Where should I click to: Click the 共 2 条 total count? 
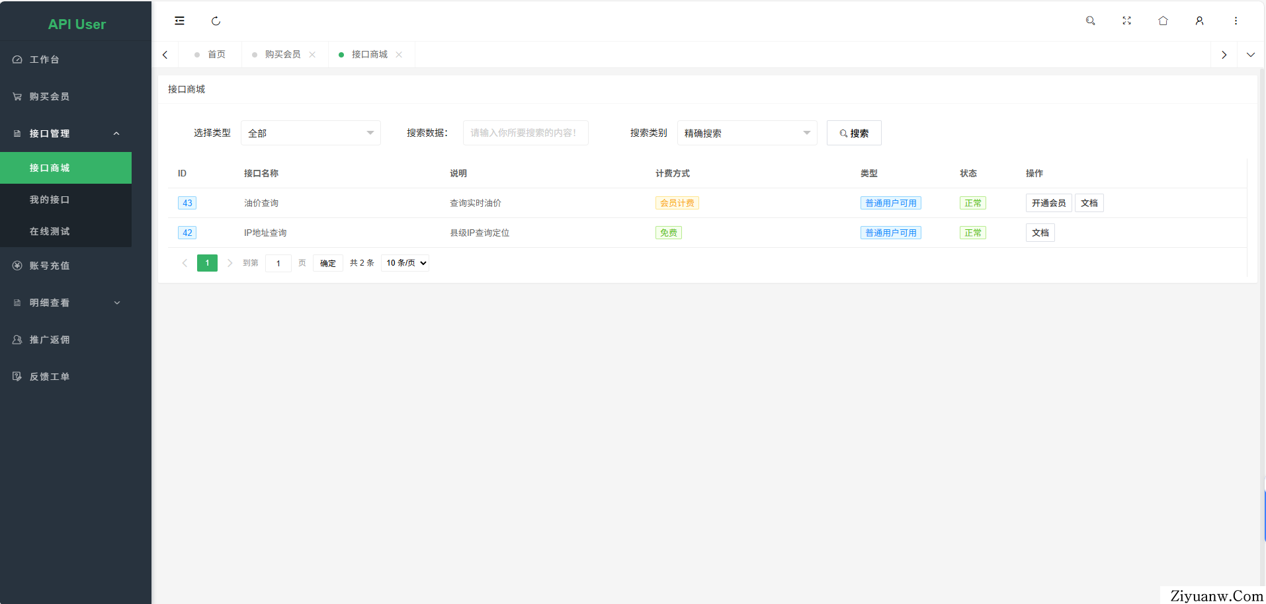tap(362, 263)
